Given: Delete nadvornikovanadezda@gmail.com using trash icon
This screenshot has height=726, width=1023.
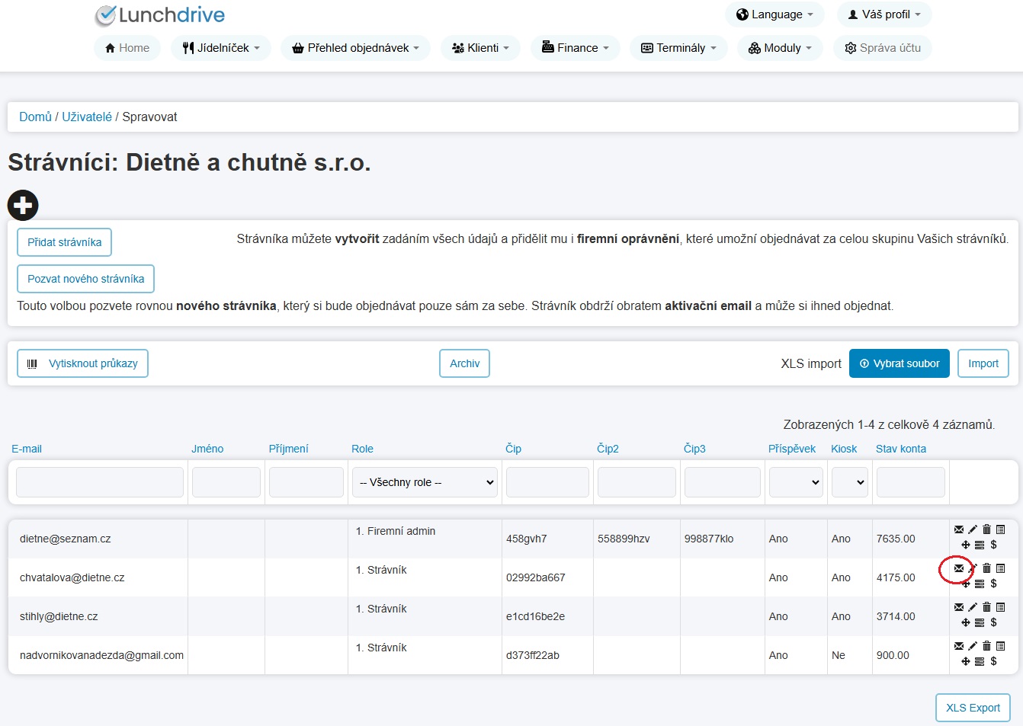Looking at the screenshot, I should (986, 646).
